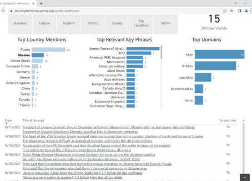Image resolution: width=252 pixels, height=181 pixels.
Task: Expand the browser tab search chevron
Action: pos(236,3)
